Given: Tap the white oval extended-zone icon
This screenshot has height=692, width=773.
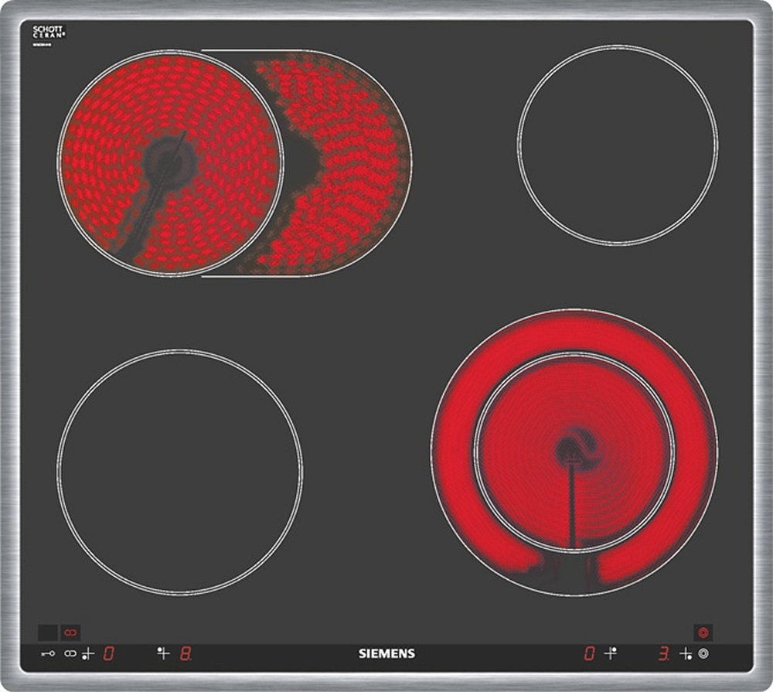Looking at the screenshot, I should (70, 653).
